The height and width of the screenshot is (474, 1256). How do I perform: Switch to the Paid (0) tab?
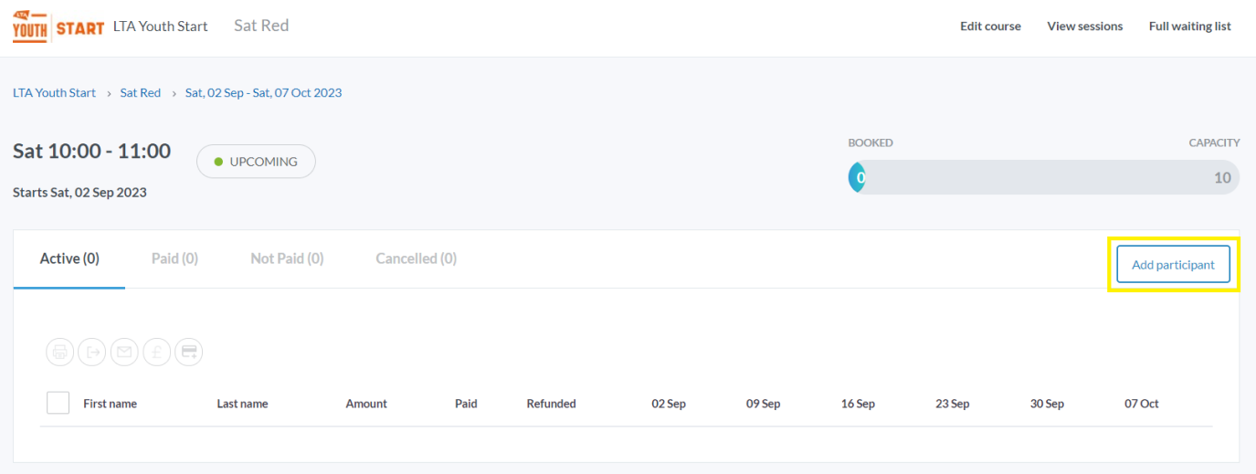coord(174,258)
